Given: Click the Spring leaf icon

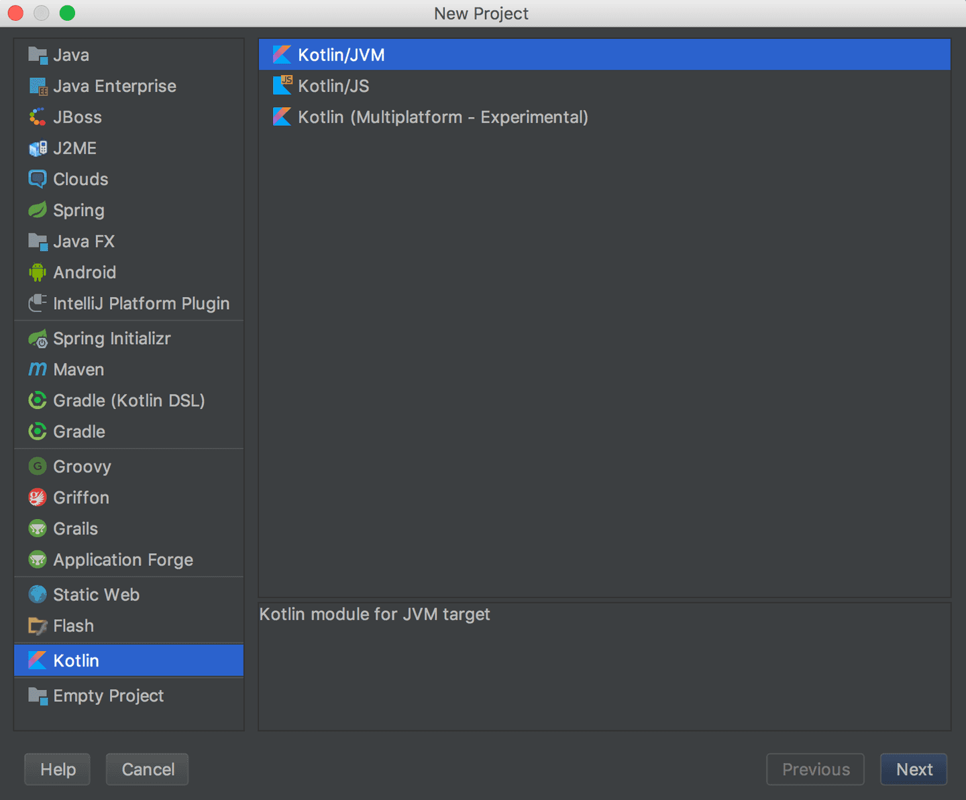Looking at the screenshot, I should click(38, 211).
